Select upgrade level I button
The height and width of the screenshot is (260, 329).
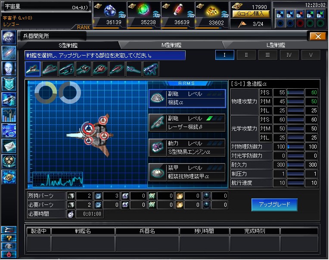tap(224, 55)
